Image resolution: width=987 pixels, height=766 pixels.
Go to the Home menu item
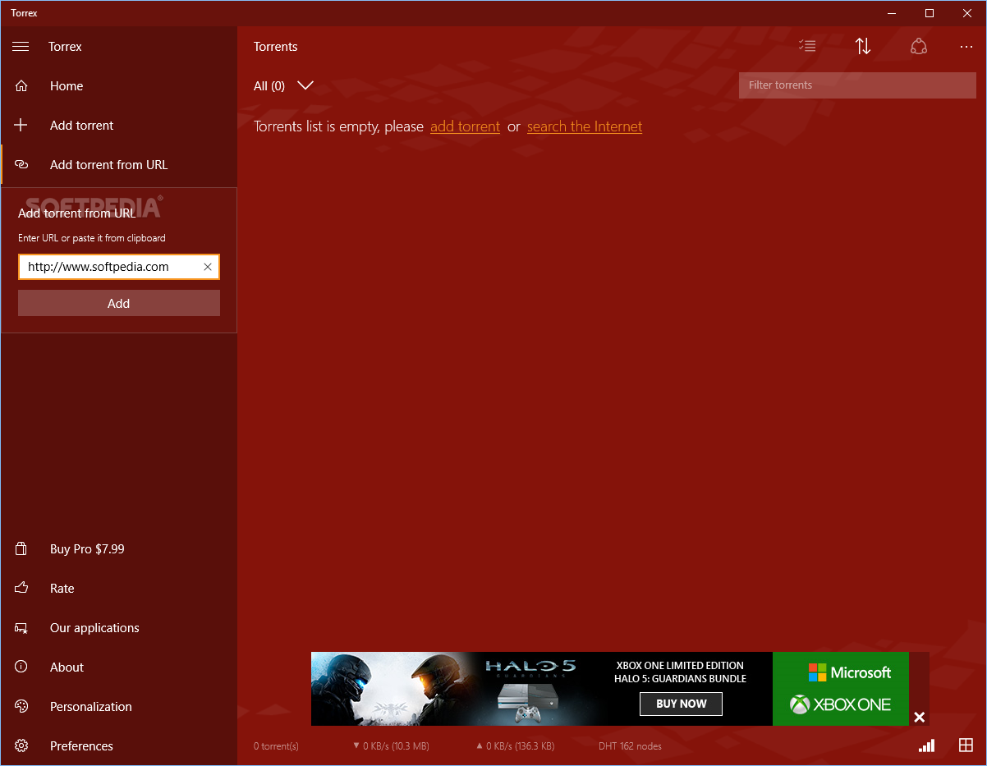tap(119, 86)
